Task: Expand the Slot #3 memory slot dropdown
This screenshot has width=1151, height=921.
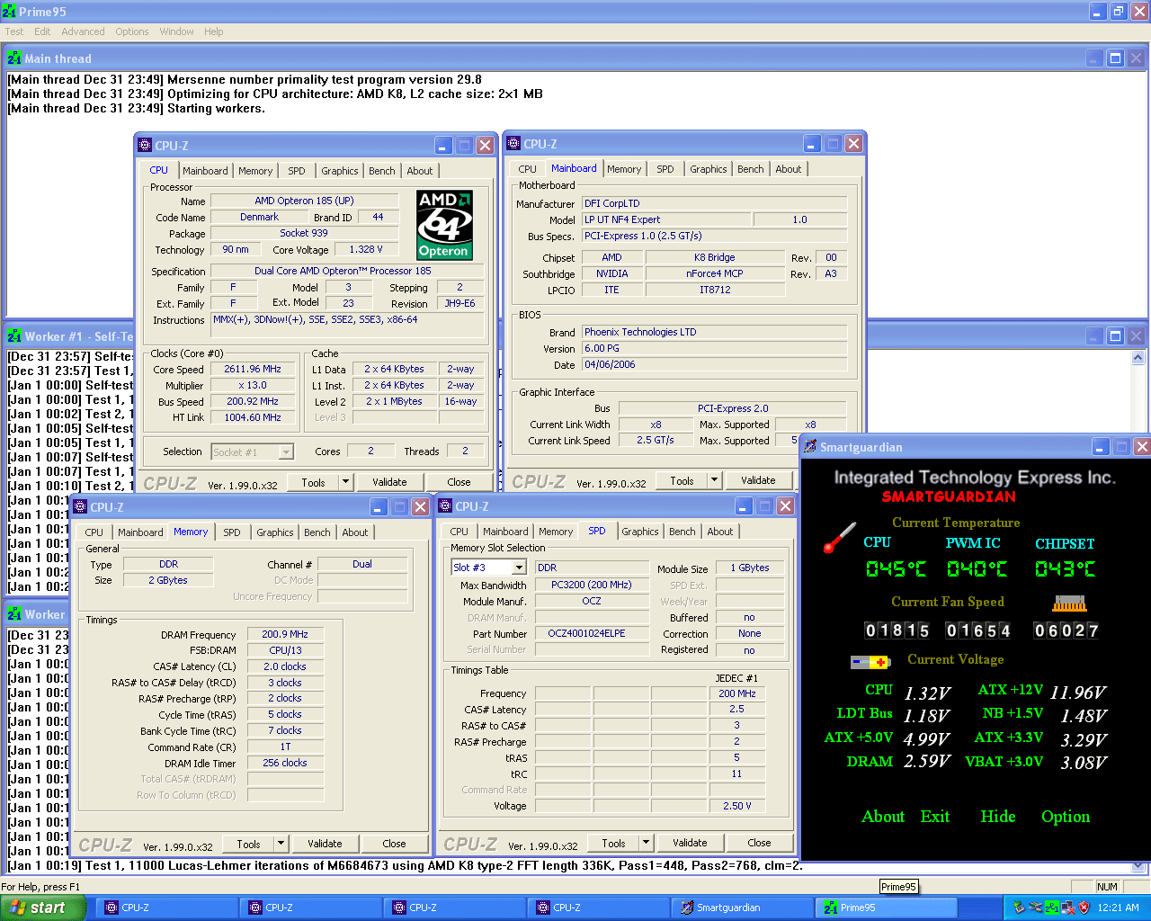Action: click(519, 568)
